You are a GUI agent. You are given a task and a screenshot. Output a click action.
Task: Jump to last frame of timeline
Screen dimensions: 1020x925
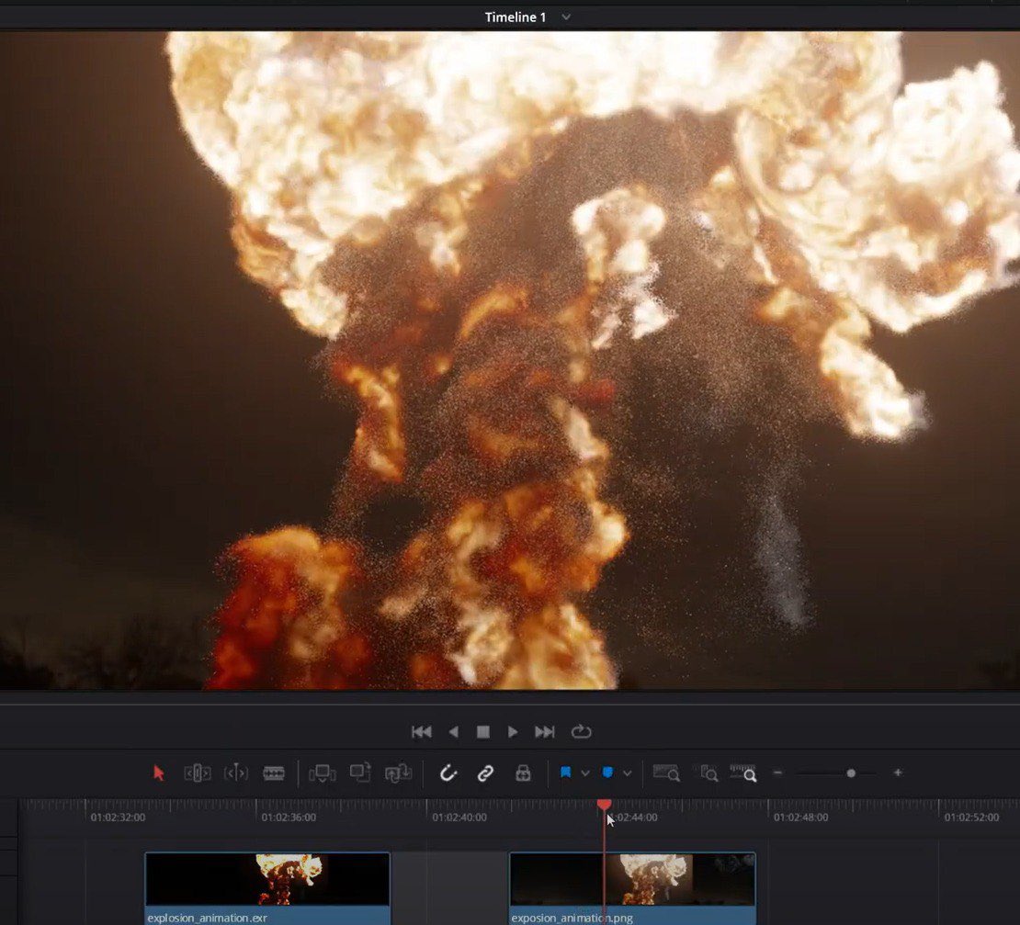[x=545, y=732]
